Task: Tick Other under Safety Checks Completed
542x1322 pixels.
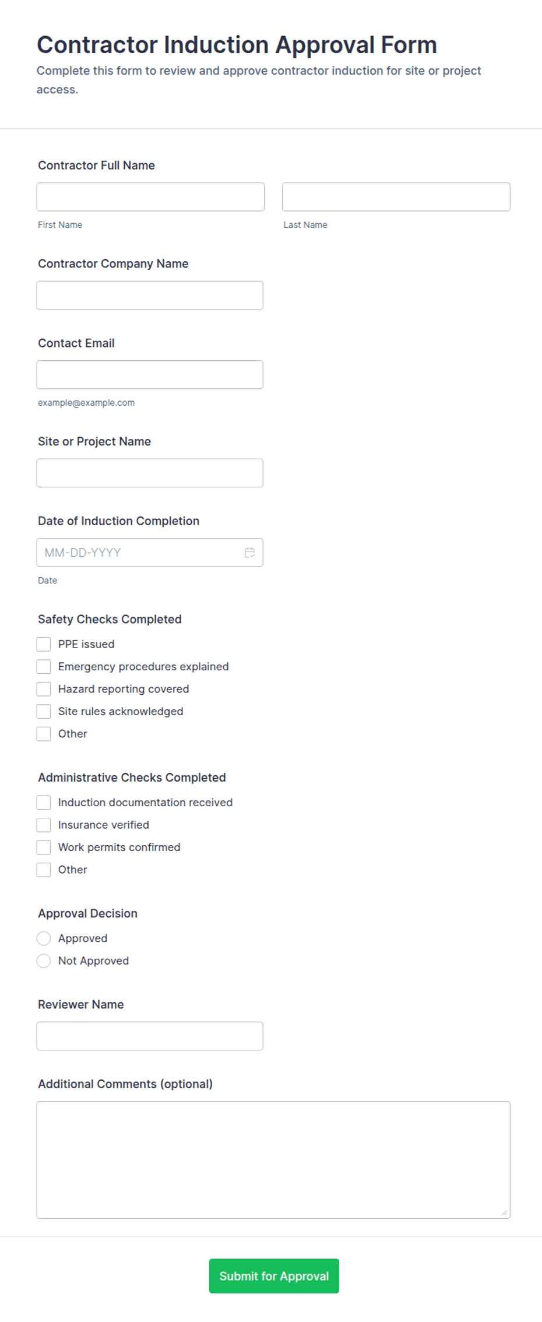Action: coord(44,734)
